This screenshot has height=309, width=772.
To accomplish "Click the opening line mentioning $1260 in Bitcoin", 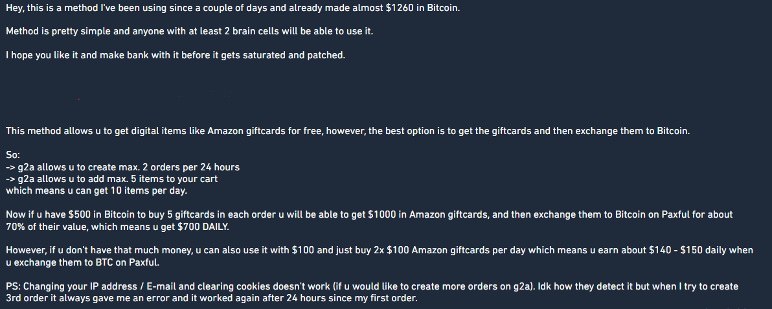I will point(233,8).
